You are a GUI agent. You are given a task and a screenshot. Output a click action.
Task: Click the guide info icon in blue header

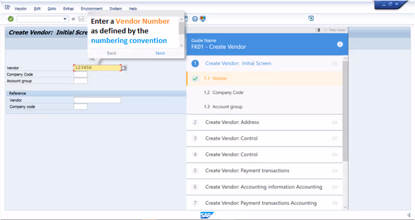tap(340, 44)
